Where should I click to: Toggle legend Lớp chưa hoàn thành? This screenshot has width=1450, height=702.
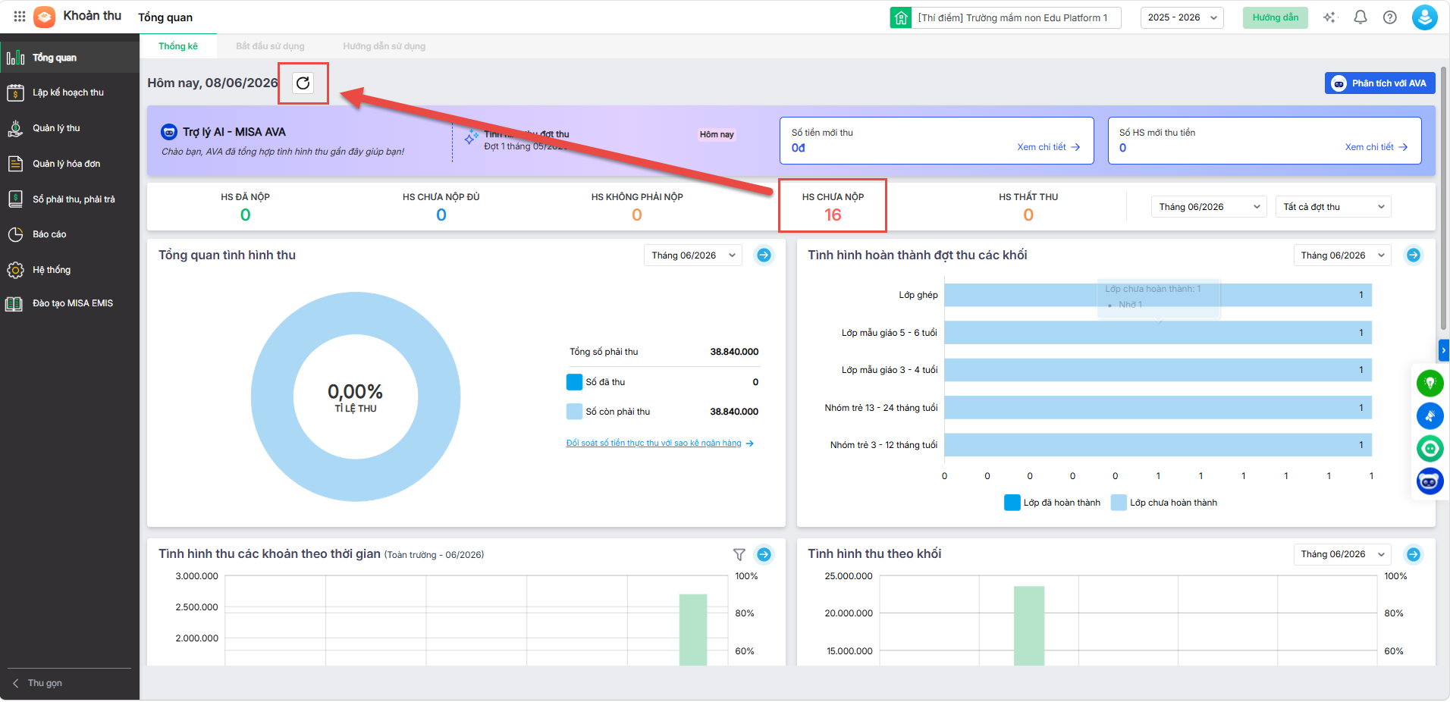tap(1164, 503)
